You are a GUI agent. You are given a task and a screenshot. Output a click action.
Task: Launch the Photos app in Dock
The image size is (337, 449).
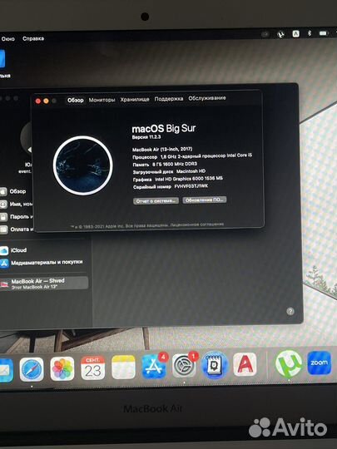tap(62, 369)
